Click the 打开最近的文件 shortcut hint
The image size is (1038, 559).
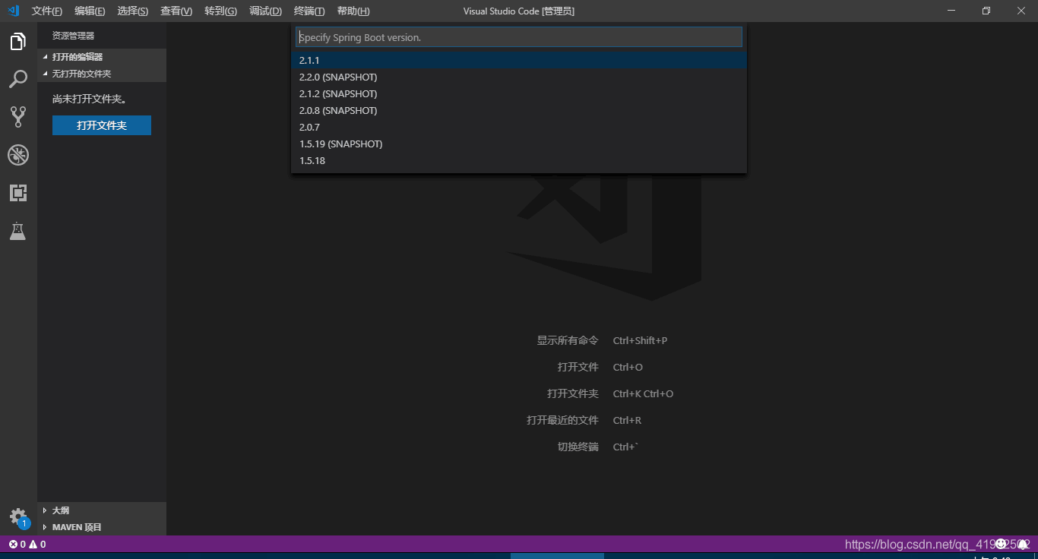(584, 420)
